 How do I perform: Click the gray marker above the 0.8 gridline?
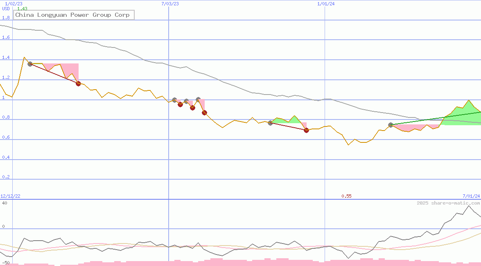click(x=270, y=122)
